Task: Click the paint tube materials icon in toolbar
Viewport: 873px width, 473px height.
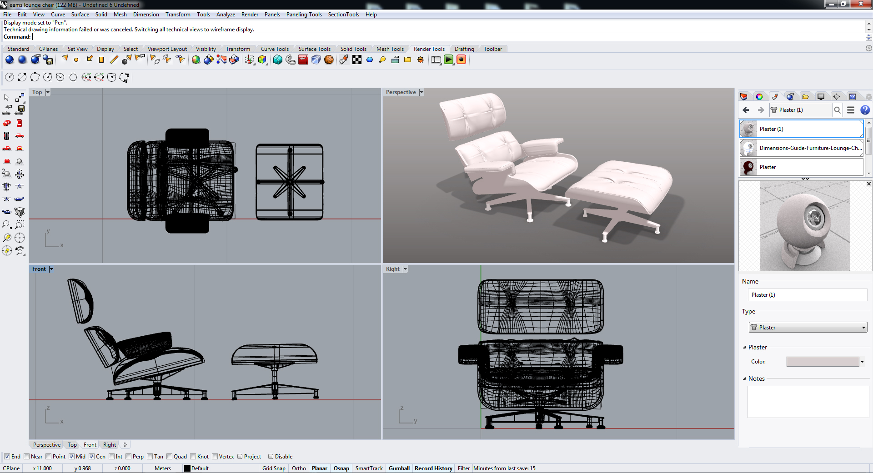Action: tap(344, 60)
